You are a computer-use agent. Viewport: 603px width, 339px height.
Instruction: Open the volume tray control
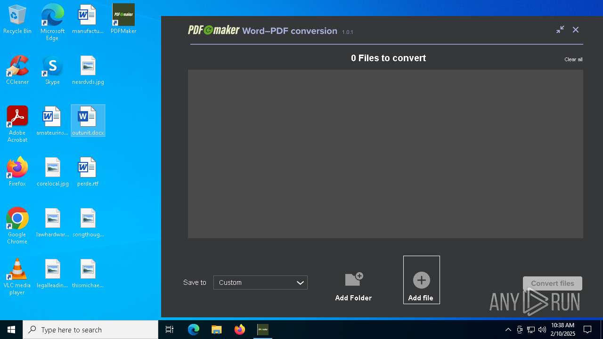[542, 330]
